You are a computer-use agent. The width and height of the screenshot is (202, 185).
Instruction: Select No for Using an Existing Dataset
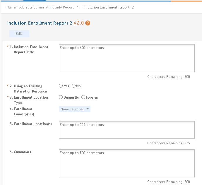coord(74,86)
